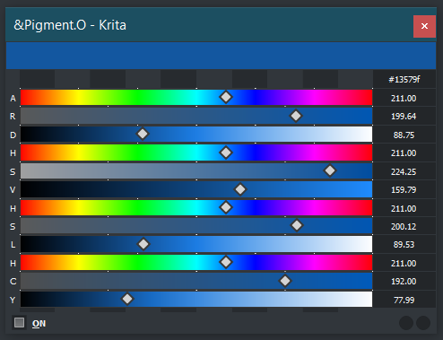Select the D value box 88.75
443x340 pixels.
click(x=404, y=135)
